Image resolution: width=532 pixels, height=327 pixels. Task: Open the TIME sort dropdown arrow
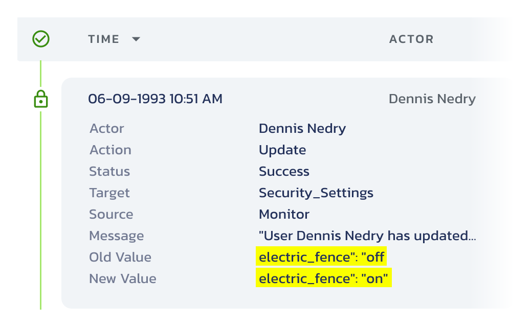136,39
